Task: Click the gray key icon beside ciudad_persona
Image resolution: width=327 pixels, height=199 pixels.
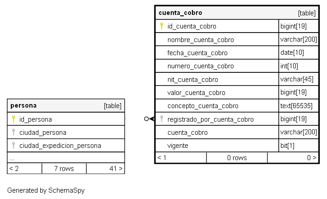Action: pos(14,132)
